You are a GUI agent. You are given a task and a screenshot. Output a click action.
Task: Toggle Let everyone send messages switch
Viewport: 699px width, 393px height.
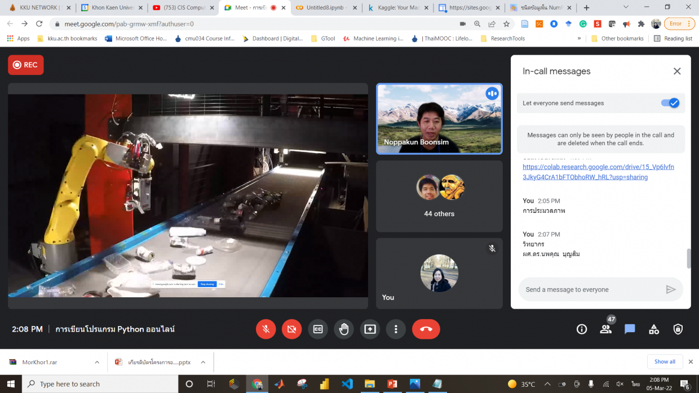tap(670, 103)
